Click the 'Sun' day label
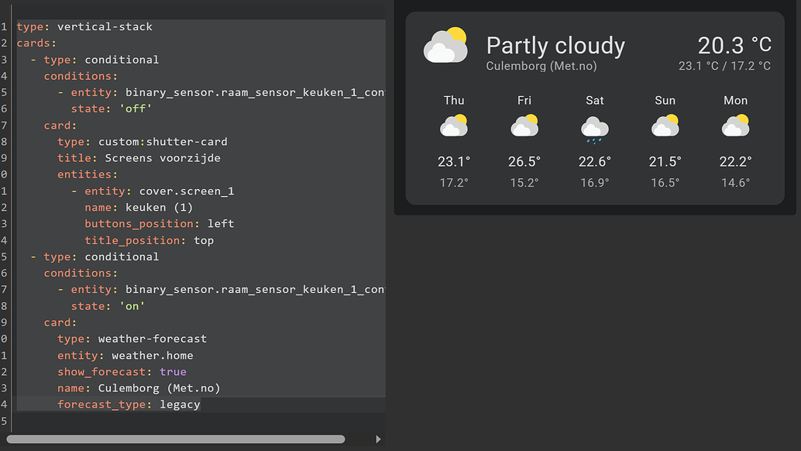801x451 pixels. [x=665, y=101]
